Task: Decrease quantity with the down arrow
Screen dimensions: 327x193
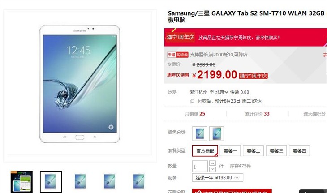Action: point(212,169)
